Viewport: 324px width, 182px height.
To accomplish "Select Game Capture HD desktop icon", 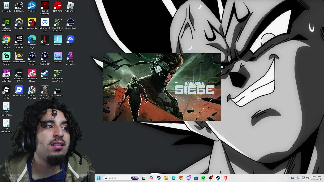I will point(45,59).
